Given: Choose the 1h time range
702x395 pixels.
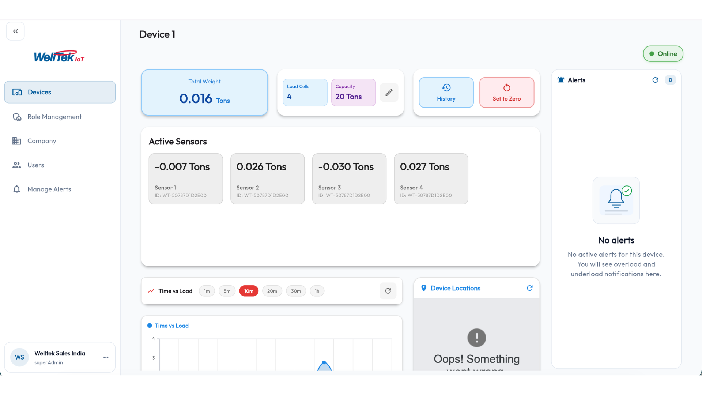Looking at the screenshot, I should [317, 291].
